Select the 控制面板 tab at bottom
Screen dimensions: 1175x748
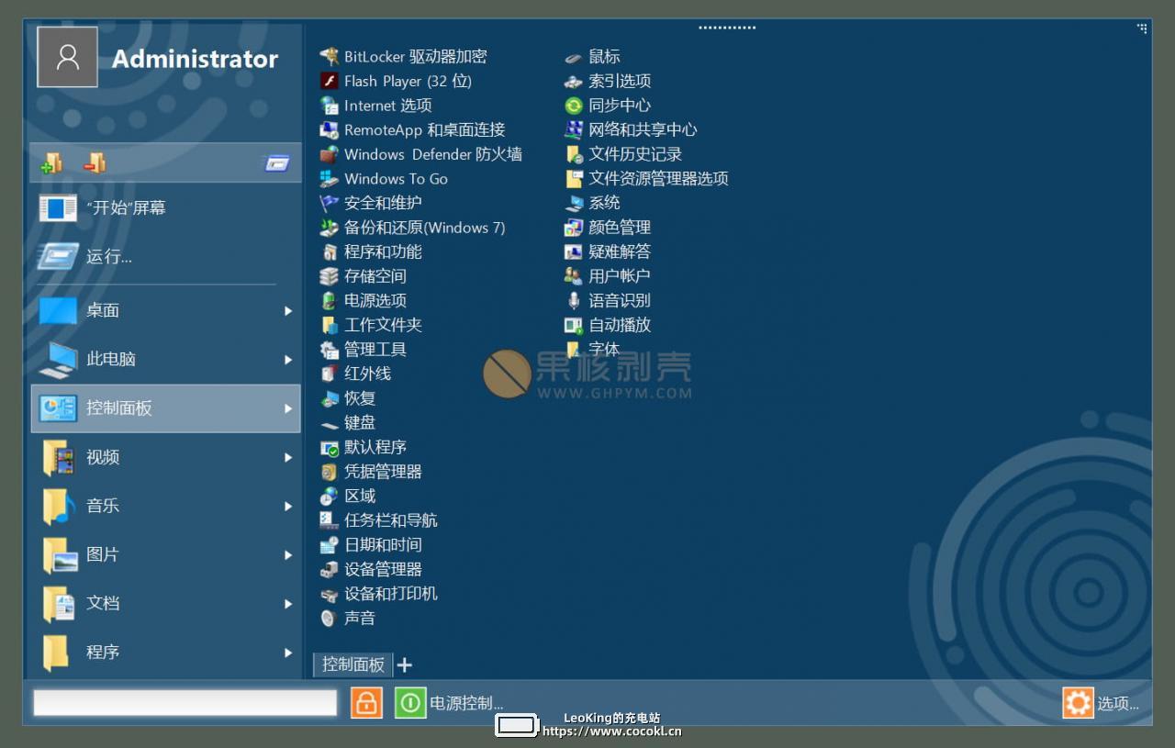[x=353, y=664]
